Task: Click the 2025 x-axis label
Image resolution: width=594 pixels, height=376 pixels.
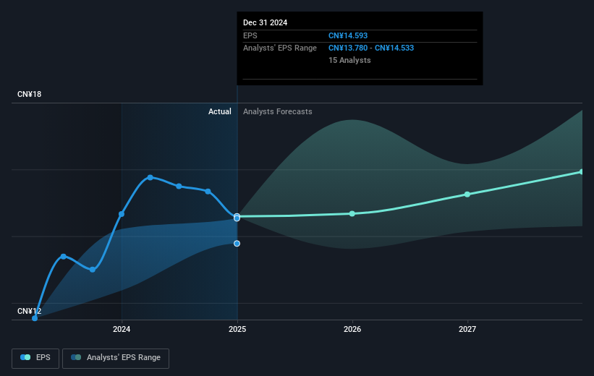Action: coord(237,329)
